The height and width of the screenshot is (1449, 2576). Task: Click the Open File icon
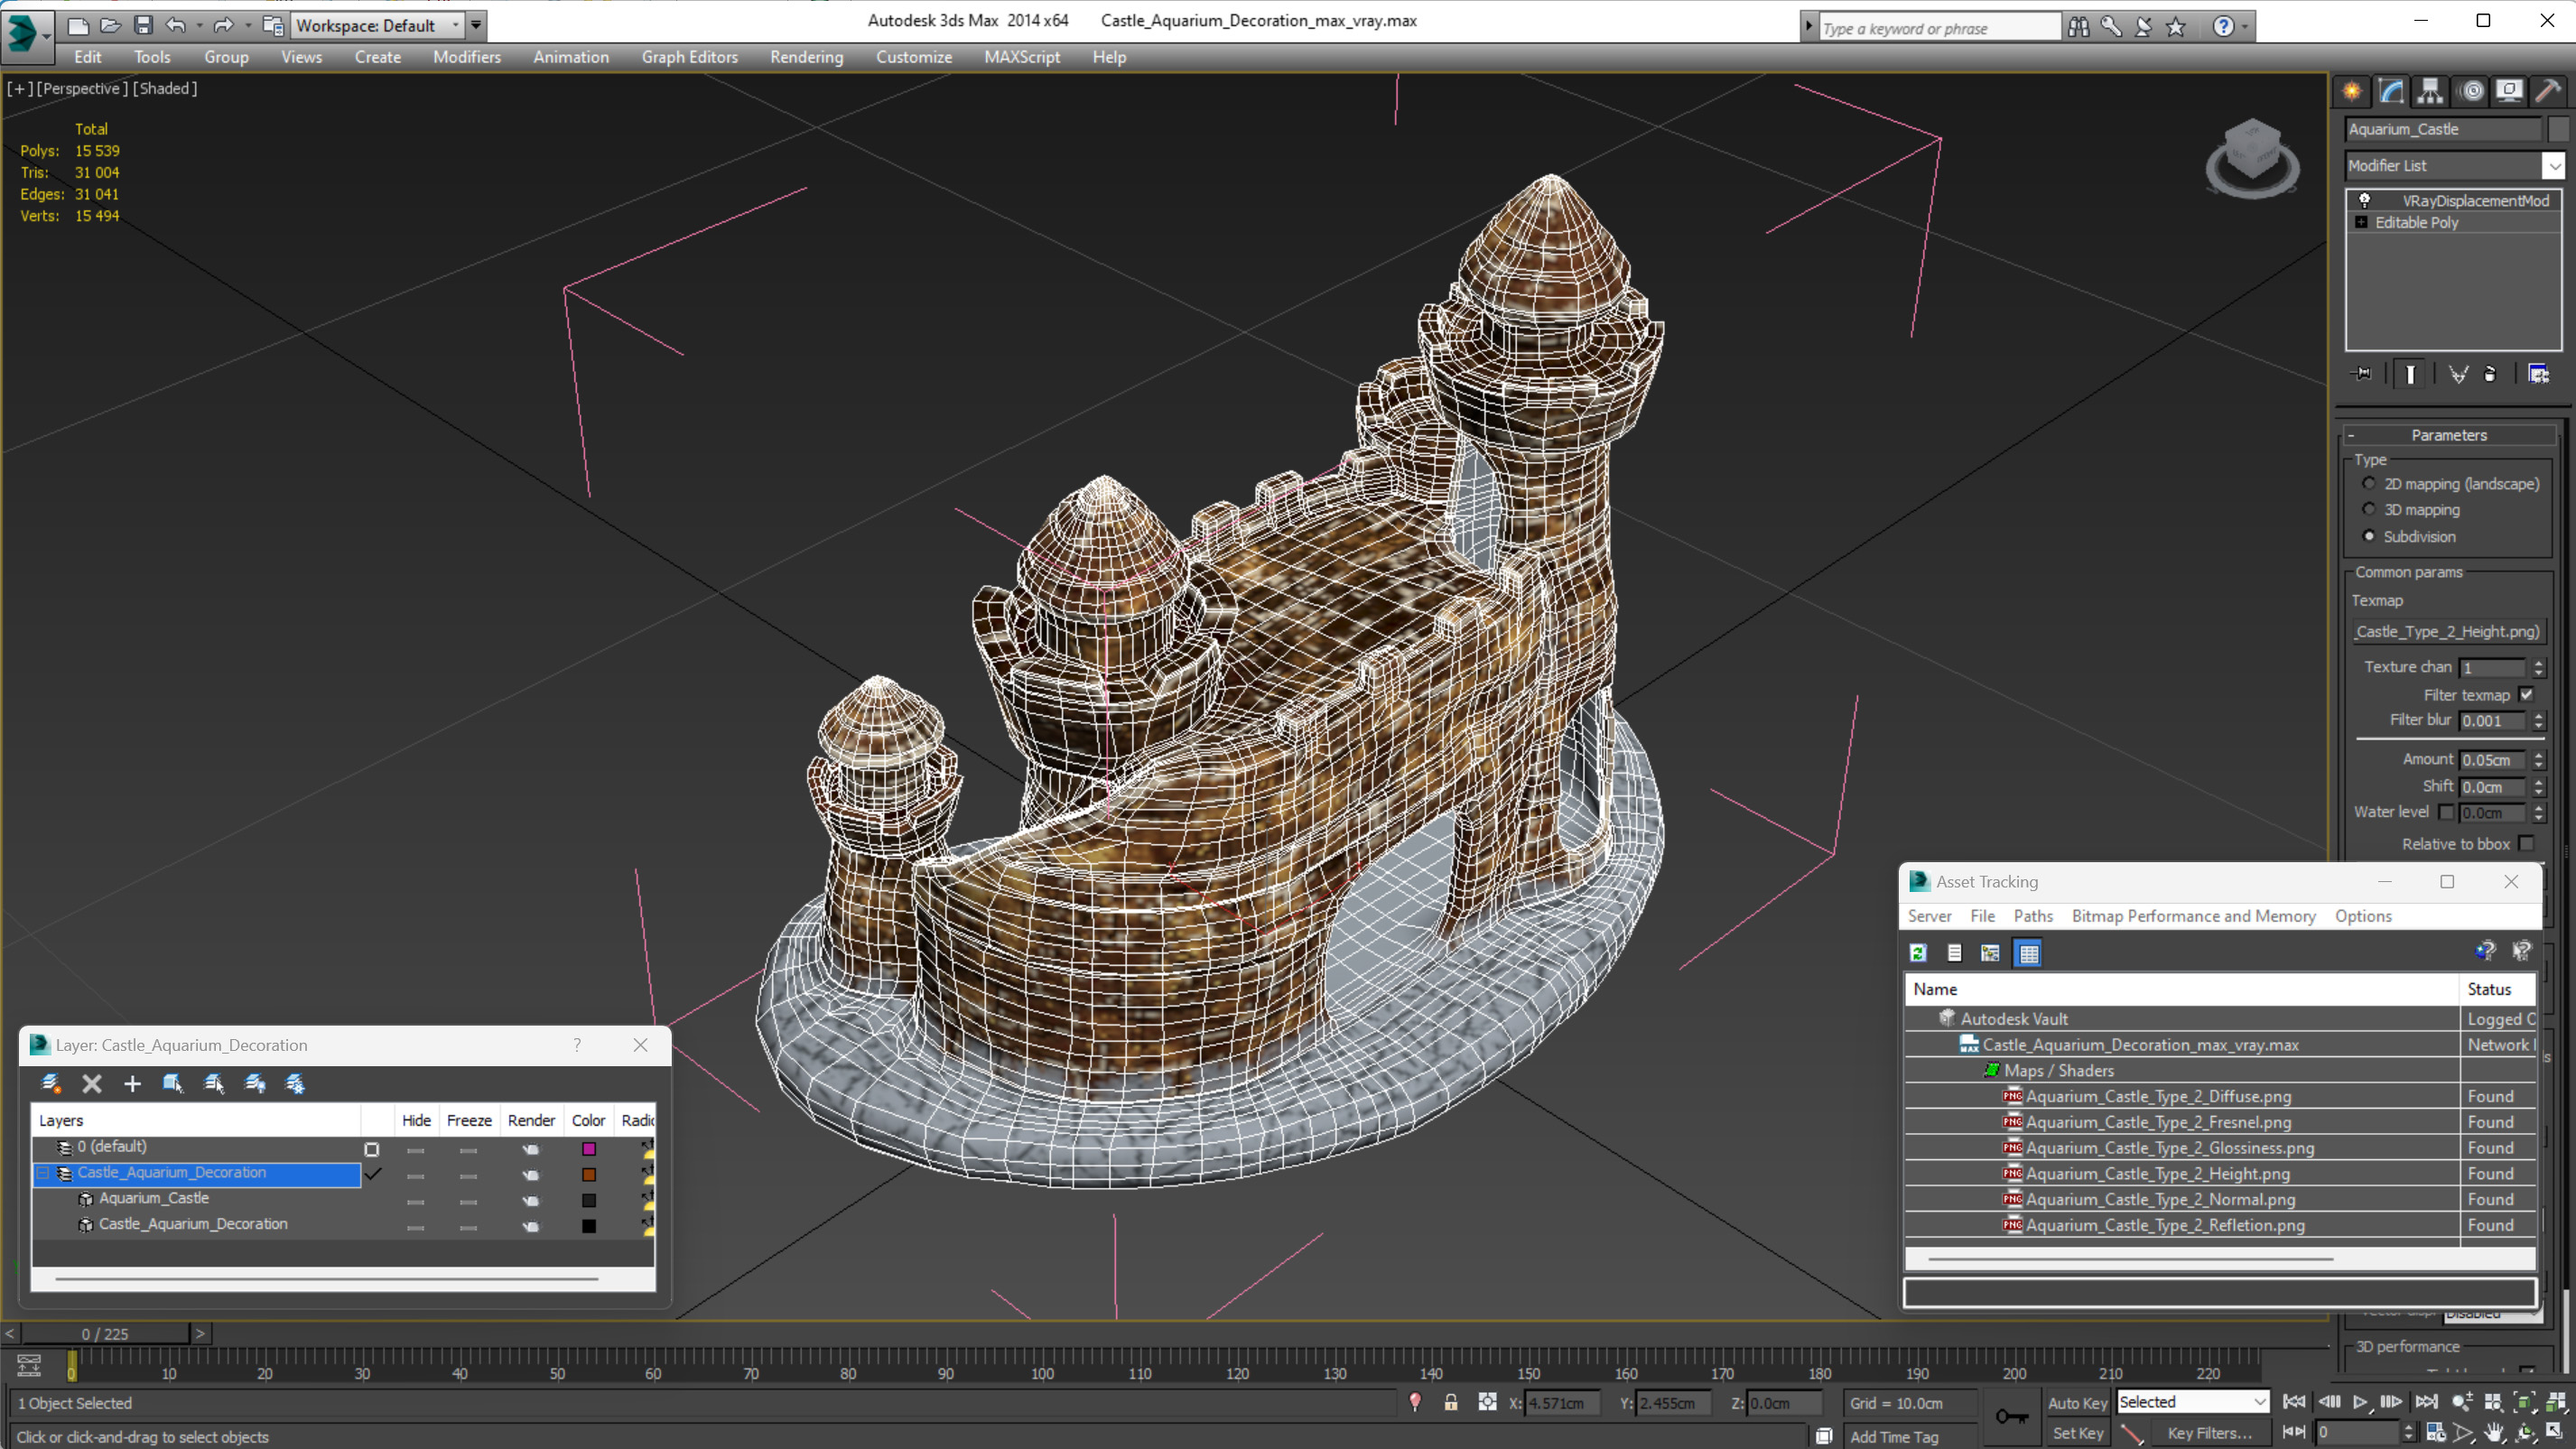pos(110,25)
